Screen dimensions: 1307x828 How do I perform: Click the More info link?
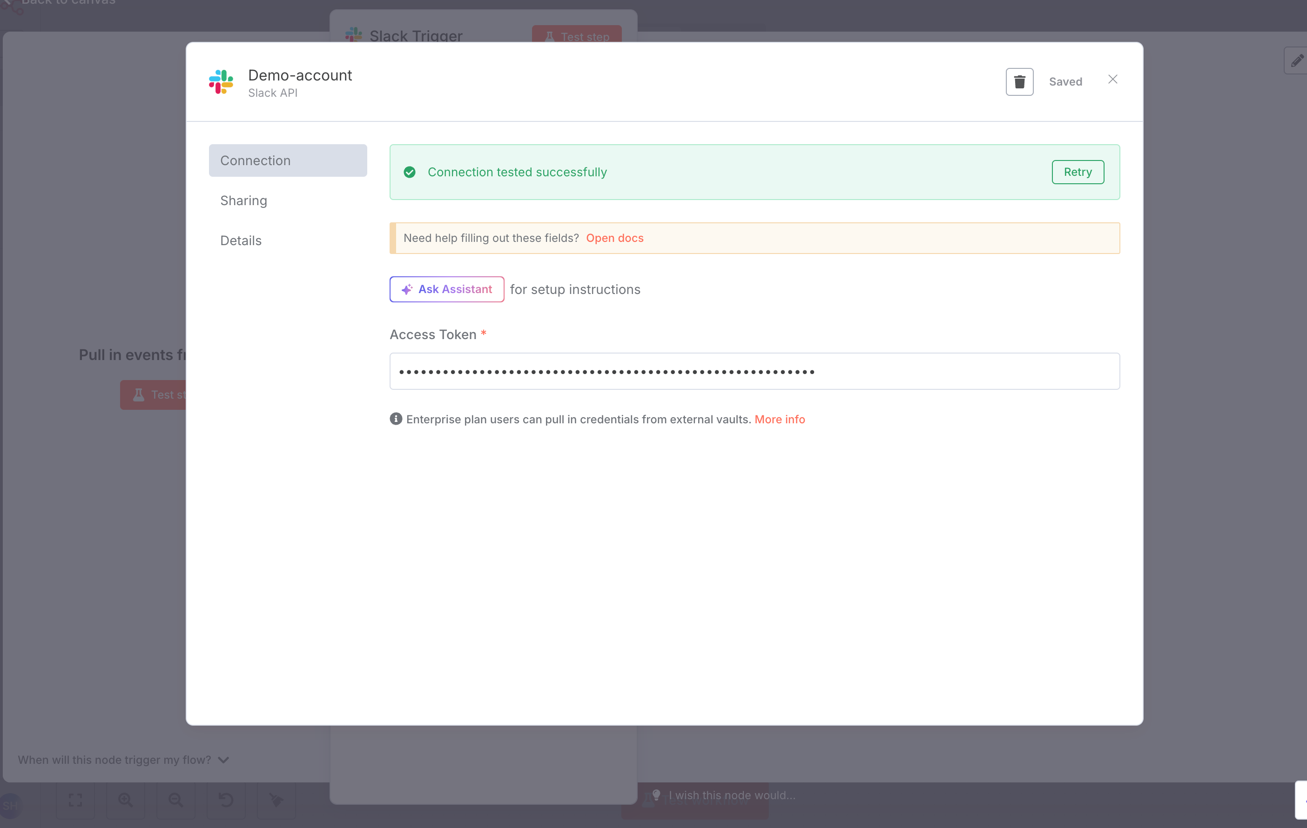[780, 420]
